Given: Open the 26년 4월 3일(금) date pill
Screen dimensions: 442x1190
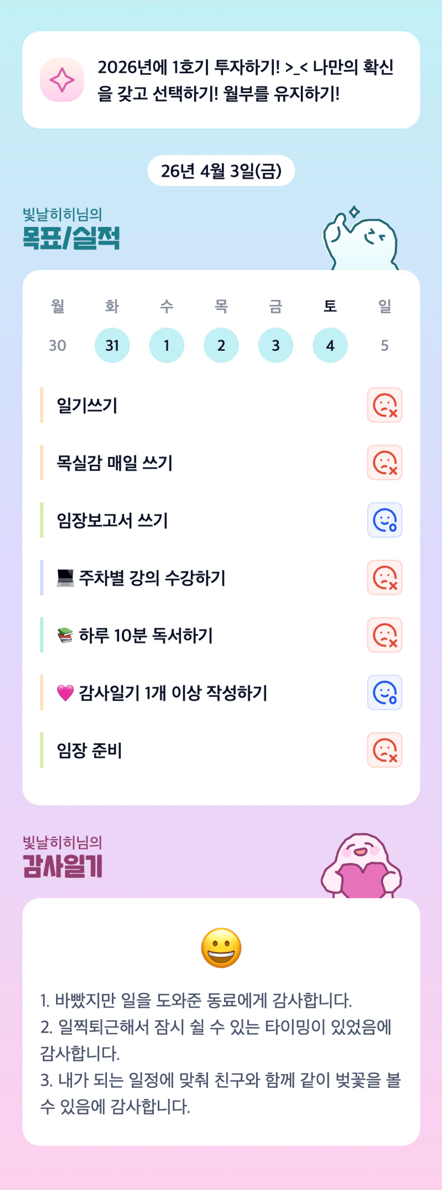Looking at the screenshot, I should point(221,171).
